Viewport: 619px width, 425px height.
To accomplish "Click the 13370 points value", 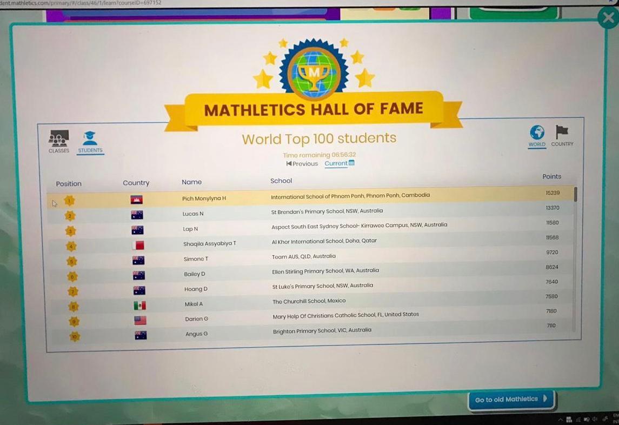I will pyautogui.click(x=553, y=208).
